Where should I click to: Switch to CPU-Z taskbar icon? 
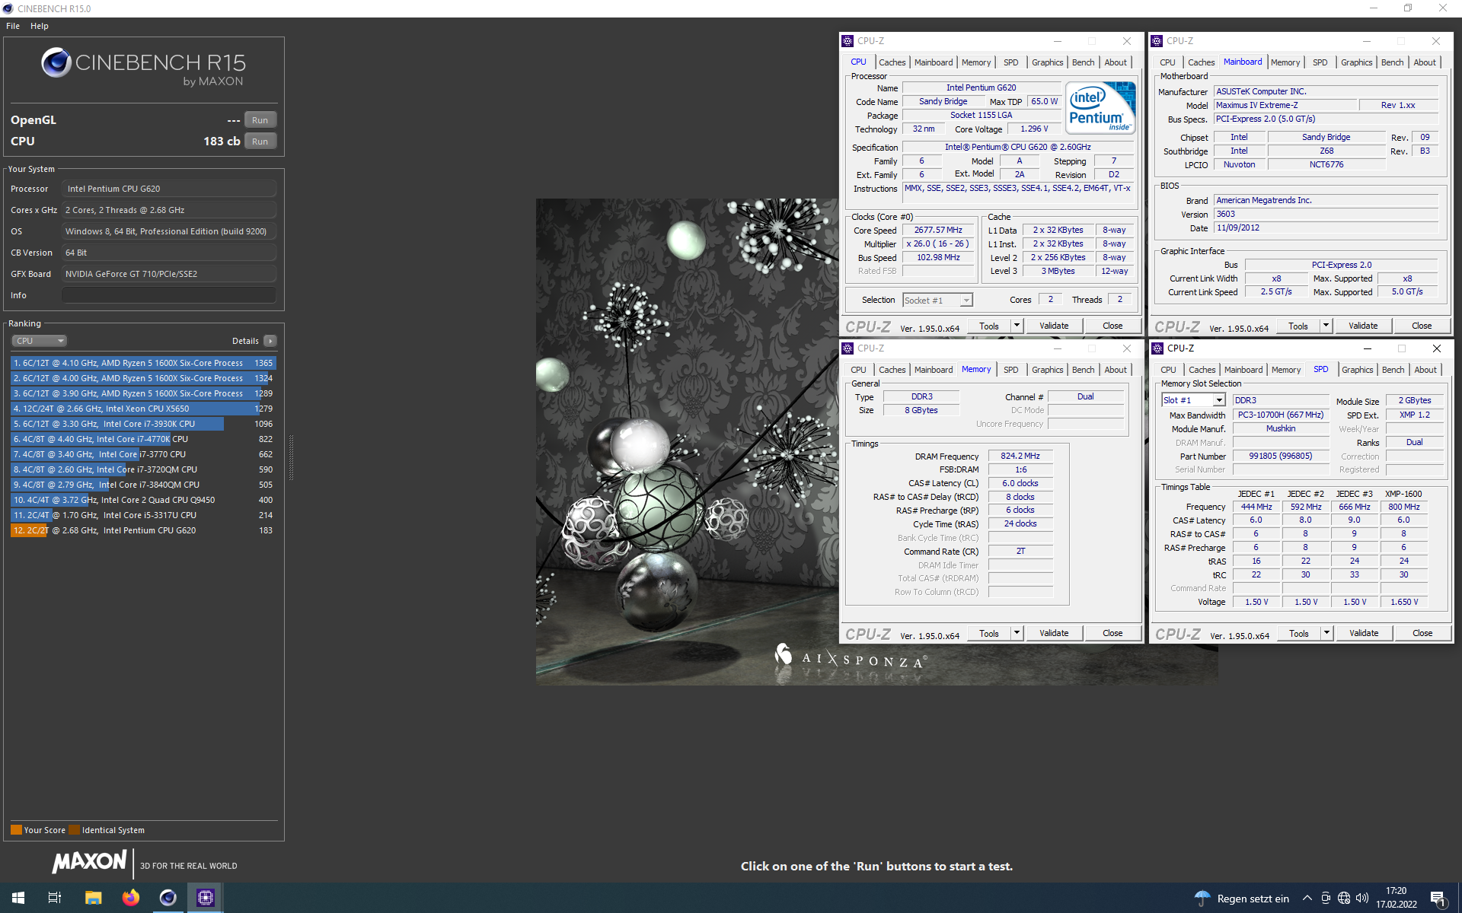tap(205, 898)
